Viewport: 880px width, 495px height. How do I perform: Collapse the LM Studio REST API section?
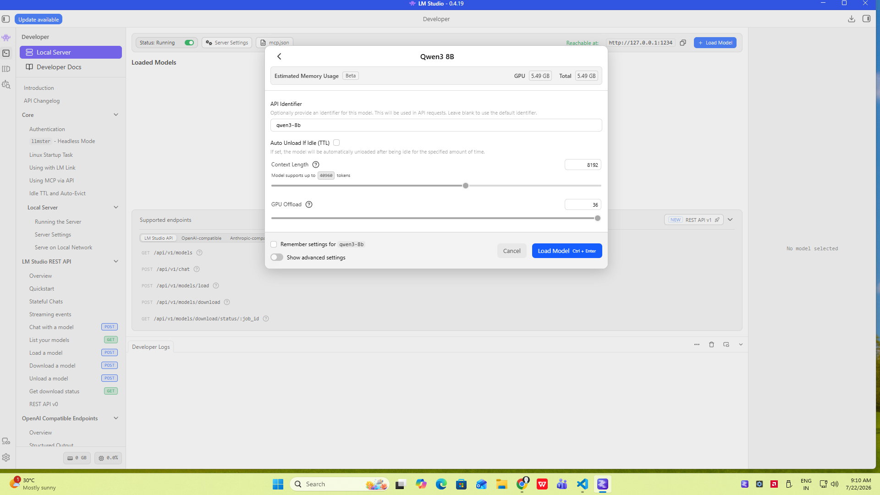tap(116, 262)
